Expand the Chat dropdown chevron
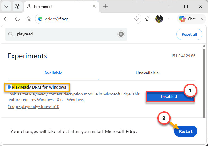The image size is (208, 146). point(203,19)
